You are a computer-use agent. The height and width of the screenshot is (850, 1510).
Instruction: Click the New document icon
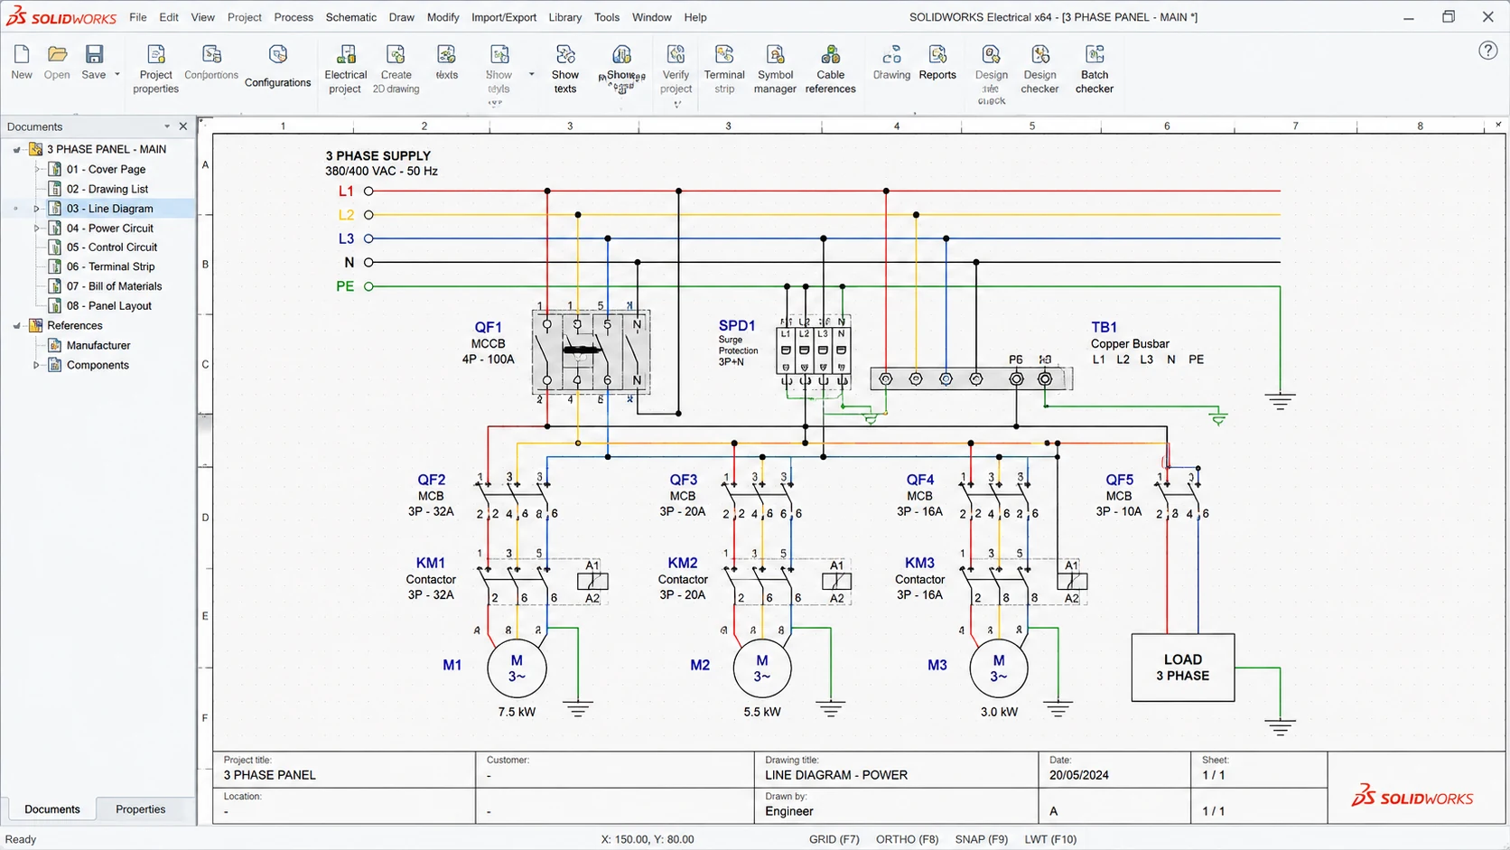(22, 55)
